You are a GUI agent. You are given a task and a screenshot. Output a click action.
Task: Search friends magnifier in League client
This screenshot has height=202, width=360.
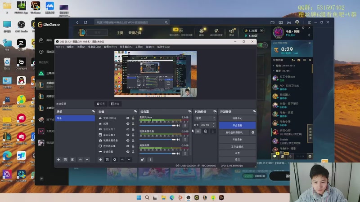pos(310,60)
